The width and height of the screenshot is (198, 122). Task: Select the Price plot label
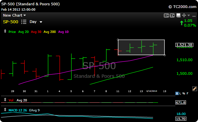coord(12,32)
